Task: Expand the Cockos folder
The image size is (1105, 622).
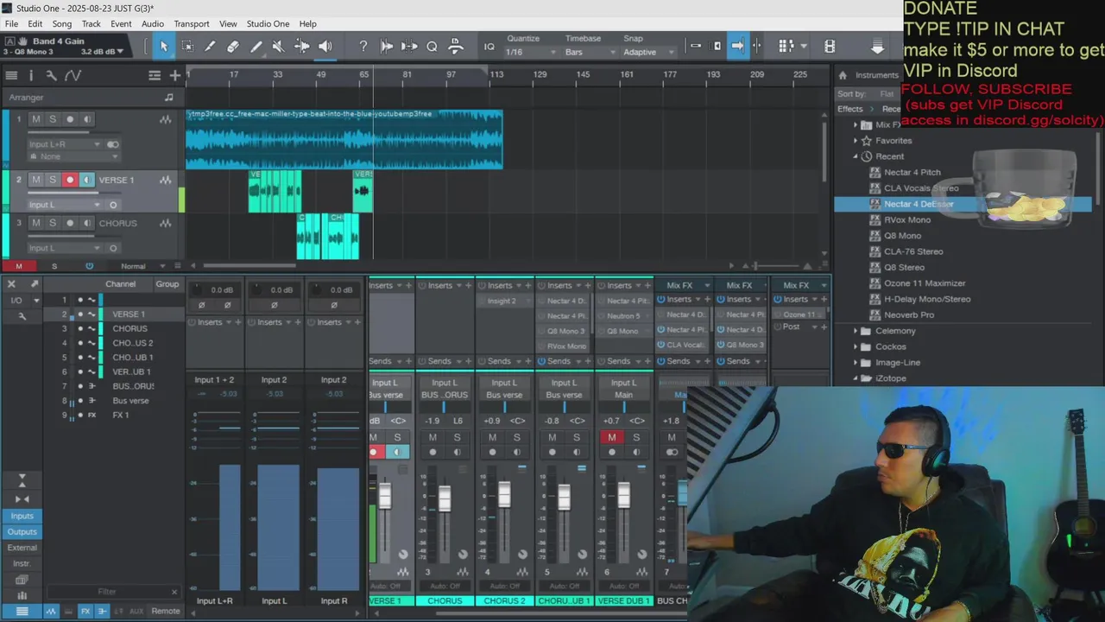Action: click(x=856, y=346)
